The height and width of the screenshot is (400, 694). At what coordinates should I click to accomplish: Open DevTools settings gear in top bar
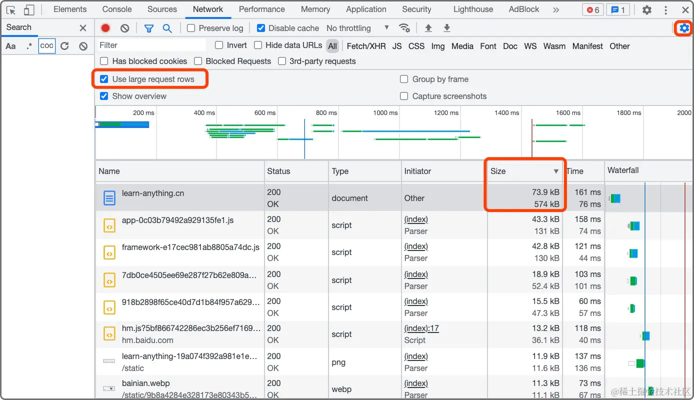coord(647,10)
